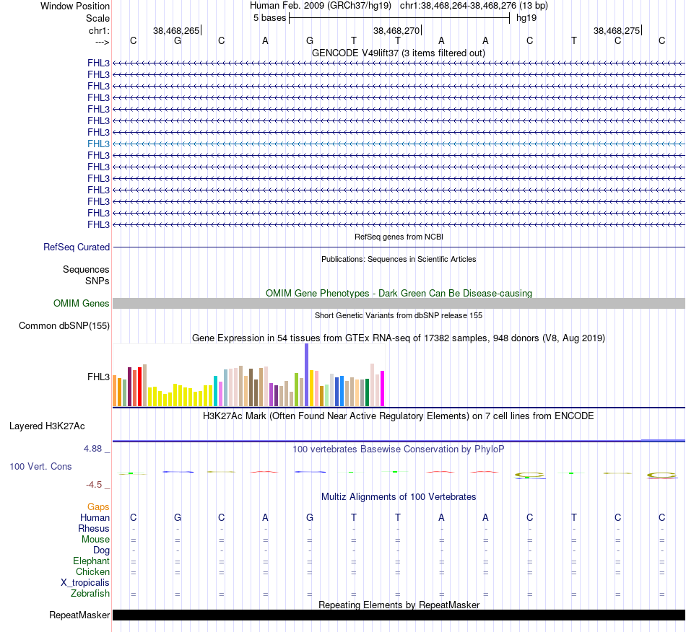Click the ---> sequence direction arrow
This screenshot has width=686, height=632.
pyautogui.click(x=103, y=43)
